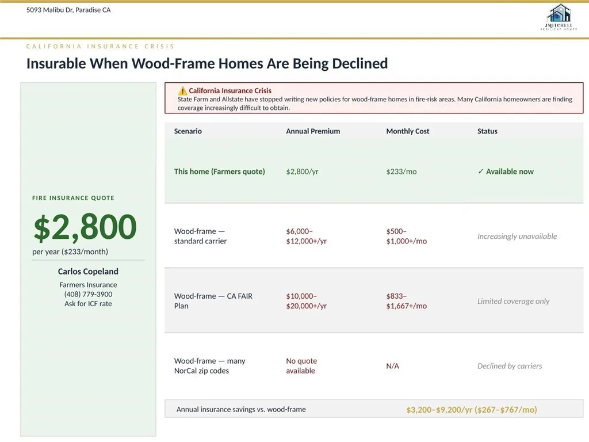Click the This home (Farmers quote) row label

219,172
